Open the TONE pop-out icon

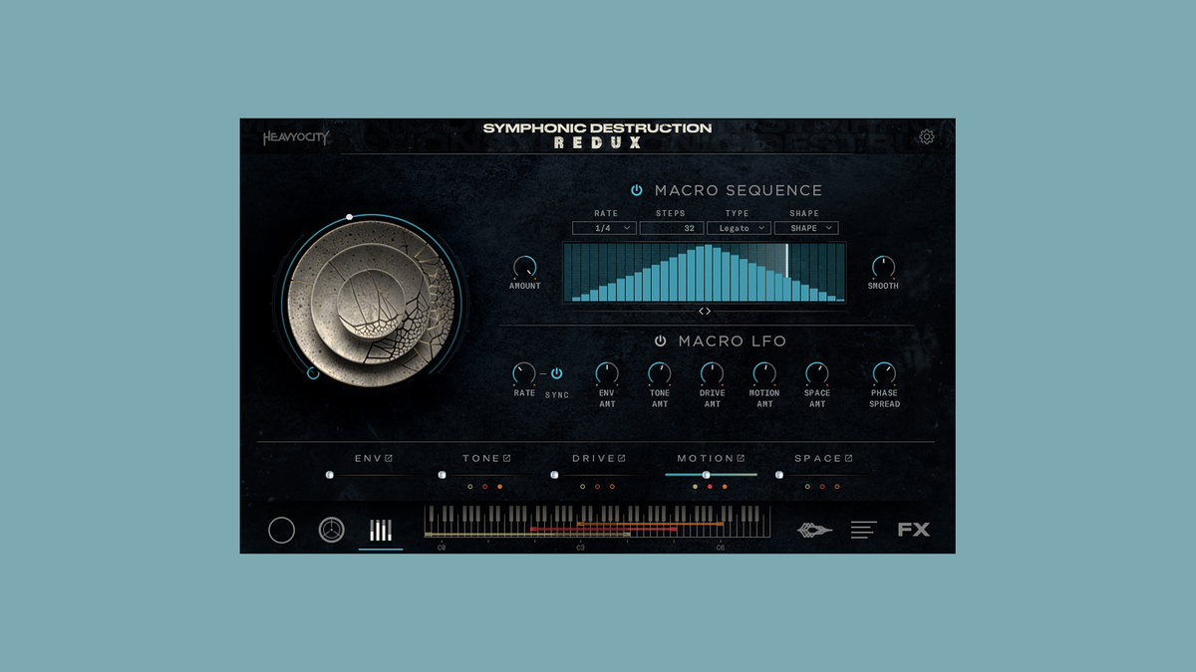point(507,458)
